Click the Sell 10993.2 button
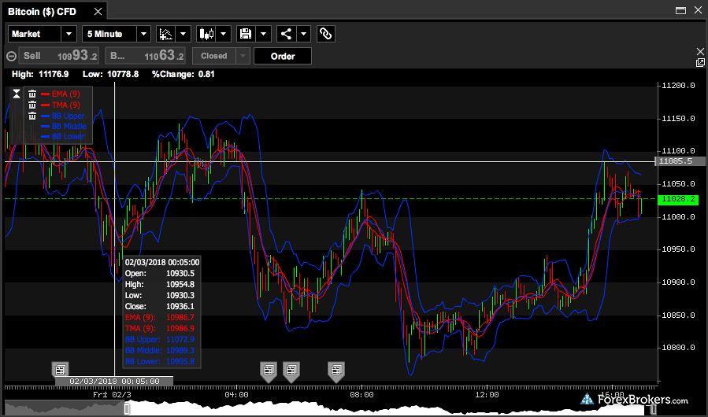The width and height of the screenshot is (708, 417). click(59, 56)
